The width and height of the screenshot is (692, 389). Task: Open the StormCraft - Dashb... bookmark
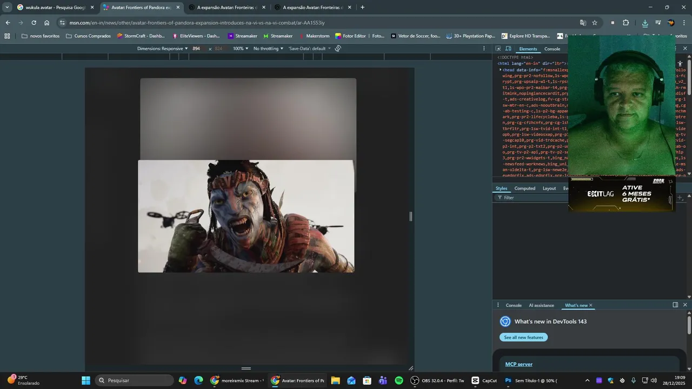coord(141,36)
